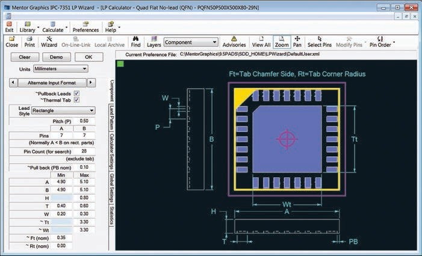Viewport: 422px width, 256px height.
Task: Click the View All icon
Action: click(x=261, y=42)
